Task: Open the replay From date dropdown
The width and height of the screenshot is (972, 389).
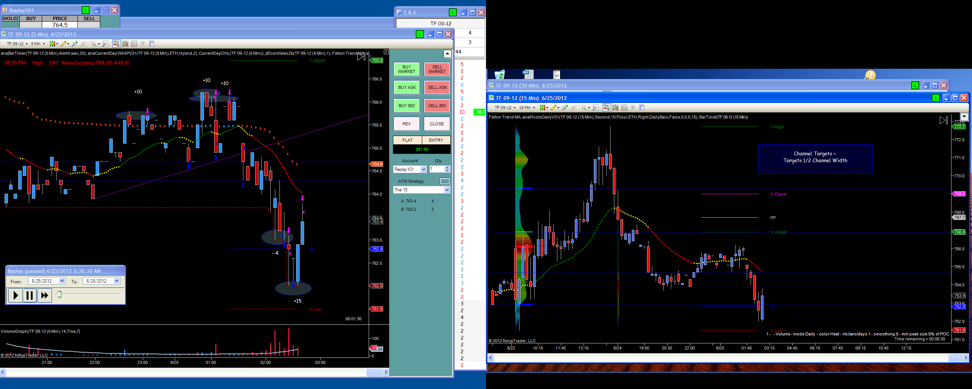Action: point(62,281)
